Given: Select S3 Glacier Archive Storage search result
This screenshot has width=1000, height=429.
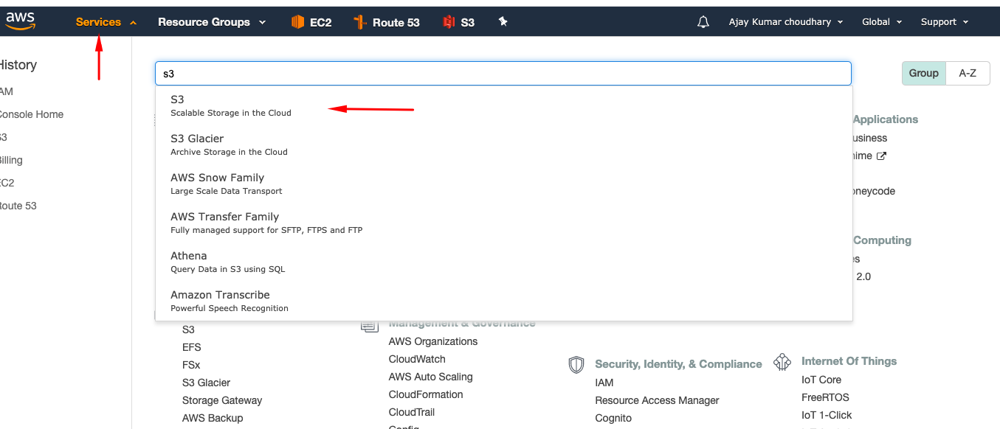Looking at the screenshot, I should [x=504, y=144].
